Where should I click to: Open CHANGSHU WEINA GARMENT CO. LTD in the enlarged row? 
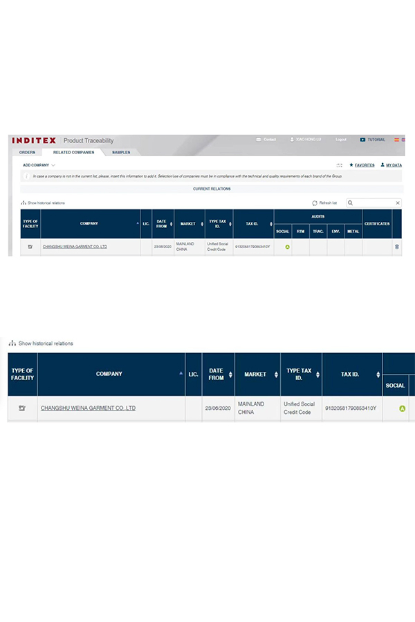pyautogui.click(x=88, y=408)
